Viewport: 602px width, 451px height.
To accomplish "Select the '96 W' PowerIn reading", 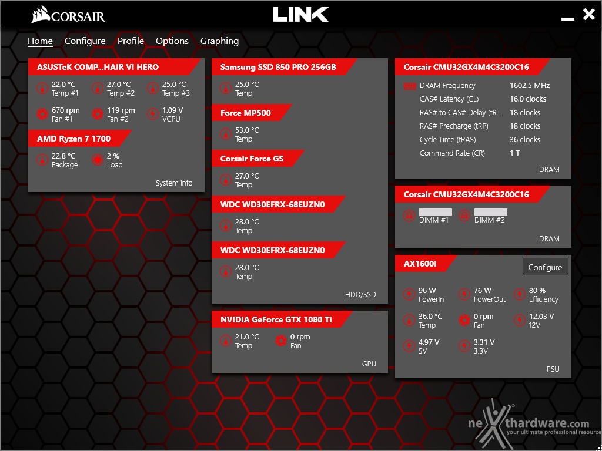I will click(427, 290).
